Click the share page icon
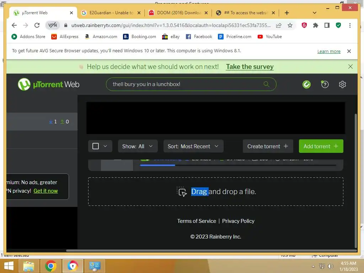Screen dimensions: 364x273 279,25
